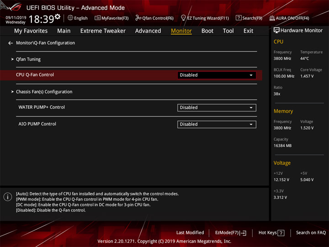Click the EzMode exit arrow icon

pos(244,233)
